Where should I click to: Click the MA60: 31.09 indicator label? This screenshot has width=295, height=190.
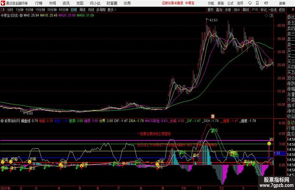[x=85, y=16]
